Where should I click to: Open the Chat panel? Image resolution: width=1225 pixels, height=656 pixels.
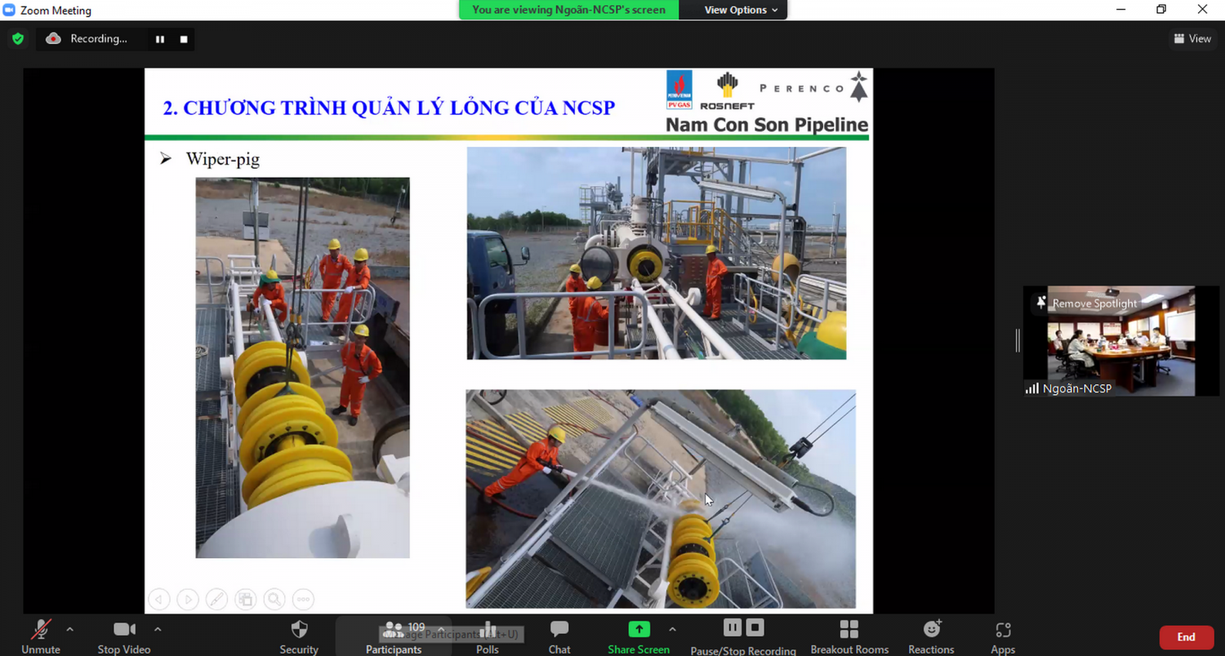[559, 636]
